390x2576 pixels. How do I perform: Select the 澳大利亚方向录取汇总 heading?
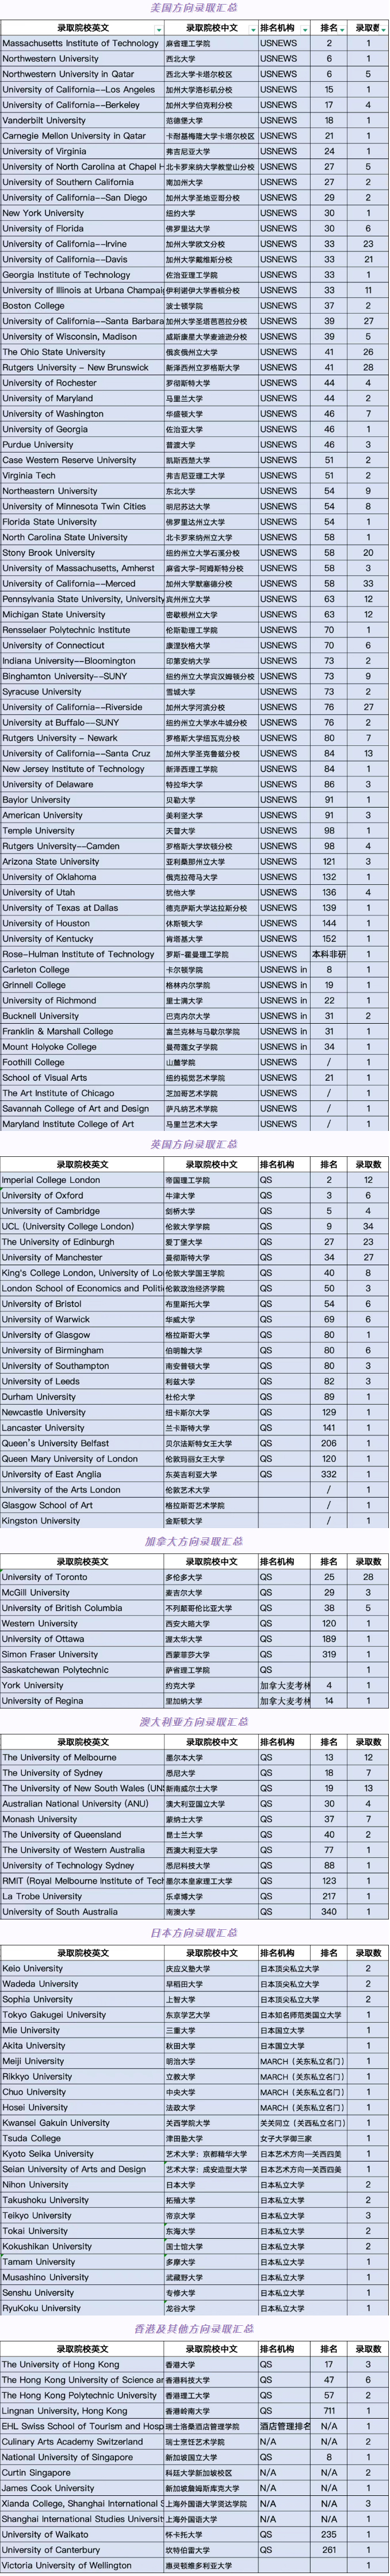pyautogui.click(x=194, y=1722)
